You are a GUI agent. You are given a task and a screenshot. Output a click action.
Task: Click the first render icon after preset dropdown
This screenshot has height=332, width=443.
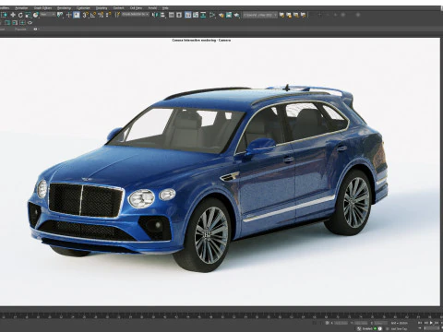[281, 15]
